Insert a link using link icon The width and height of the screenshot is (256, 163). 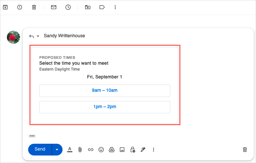click(x=91, y=150)
